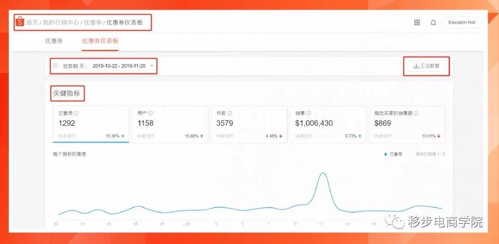This screenshot has width=499, height=244.
Task: Click the 关键指标 heading
Action: [x=67, y=94]
